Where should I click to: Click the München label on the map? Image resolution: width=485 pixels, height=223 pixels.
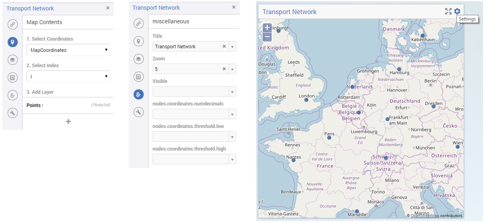[x=425, y=148]
